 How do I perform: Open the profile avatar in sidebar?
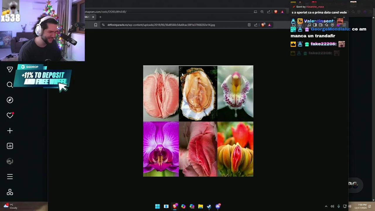(10, 161)
